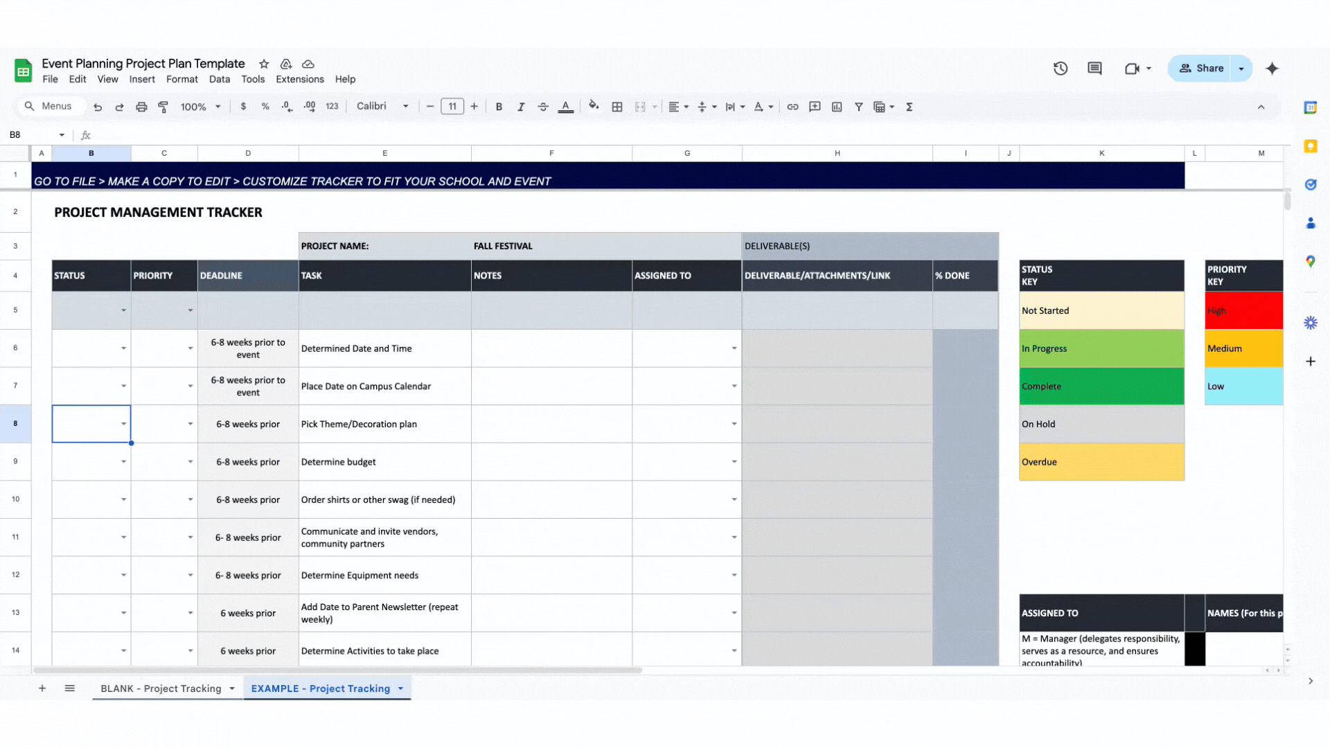Insert a link using the toolbar icon
Screen dimensions: 1330x748
pyautogui.click(x=792, y=107)
